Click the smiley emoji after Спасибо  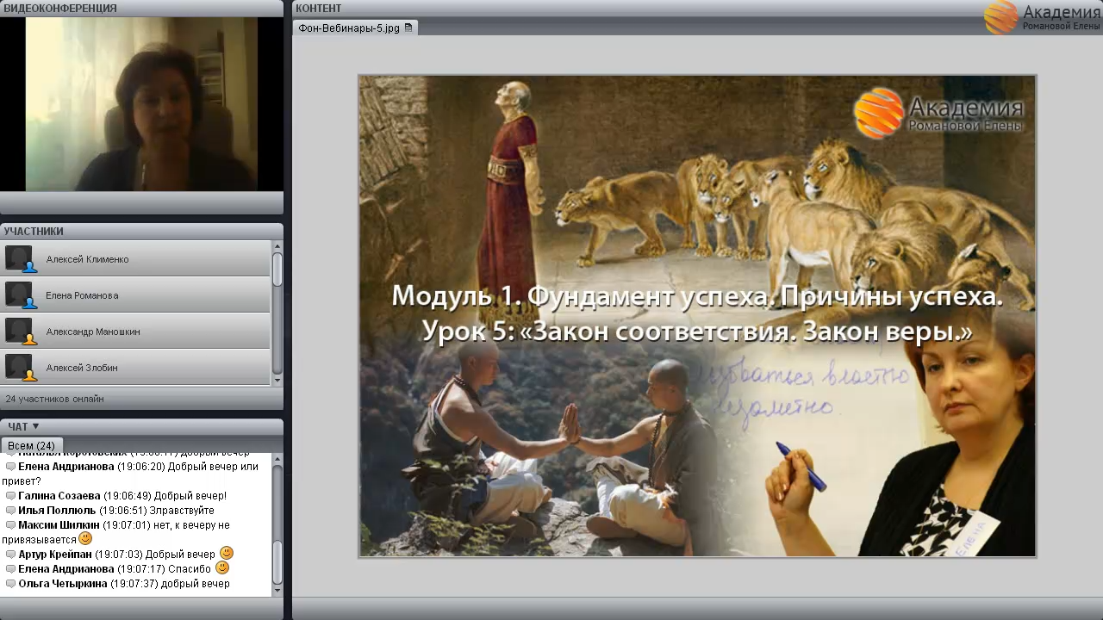222,567
